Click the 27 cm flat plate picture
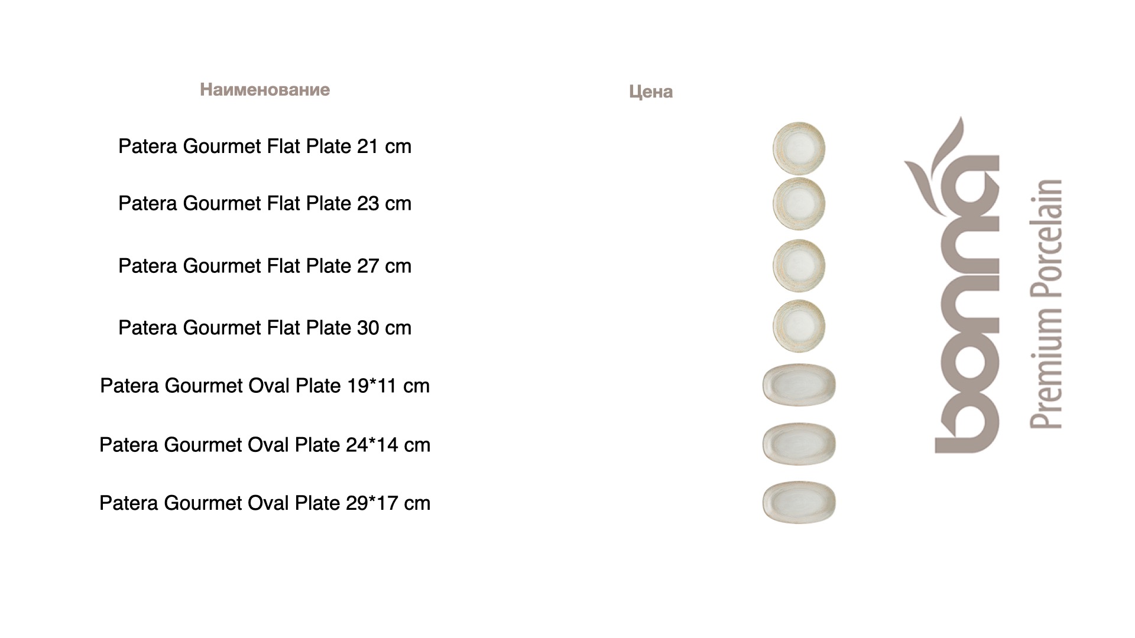Screen dimensions: 1135x638 click(799, 266)
